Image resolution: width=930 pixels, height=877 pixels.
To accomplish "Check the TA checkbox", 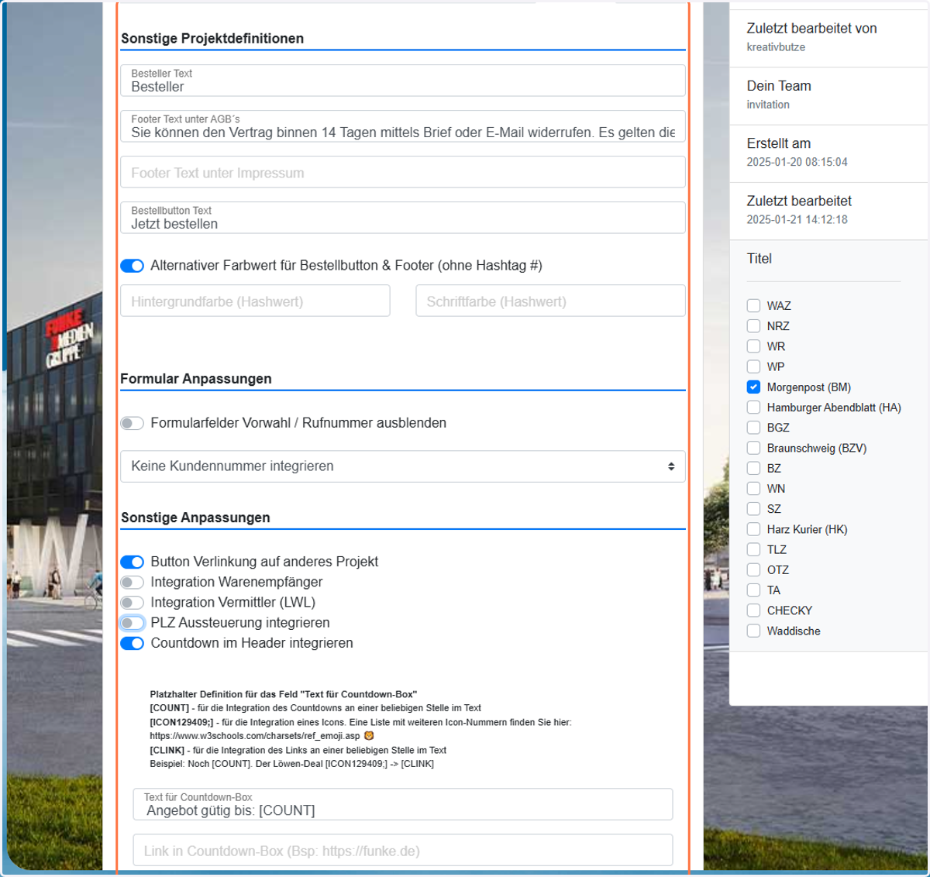I will [x=753, y=590].
